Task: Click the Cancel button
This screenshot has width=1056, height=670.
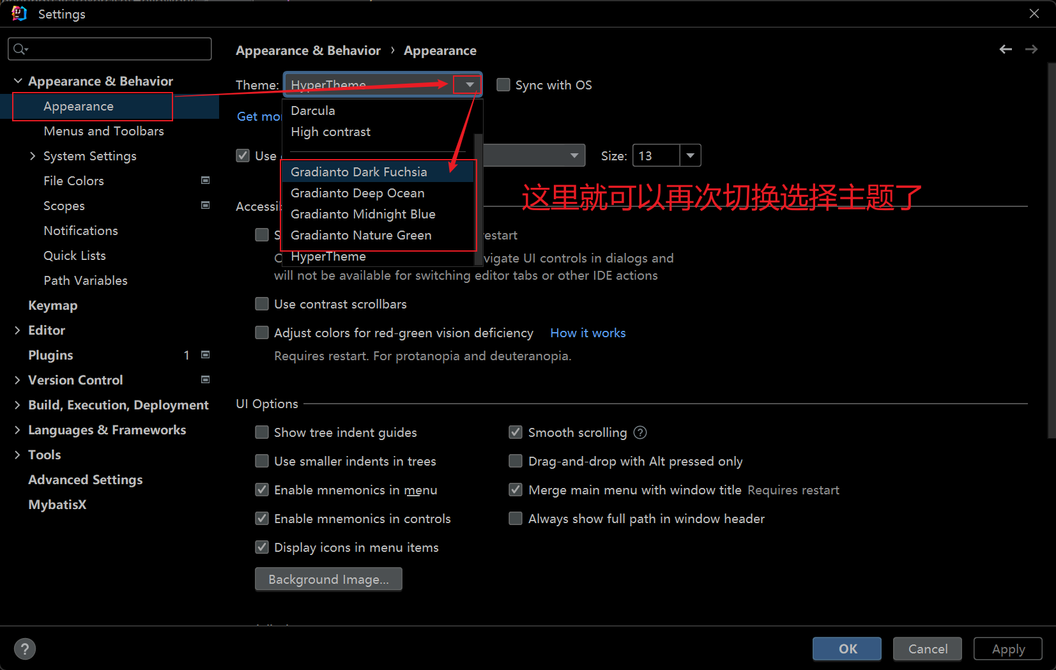Action: click(928, 649)
